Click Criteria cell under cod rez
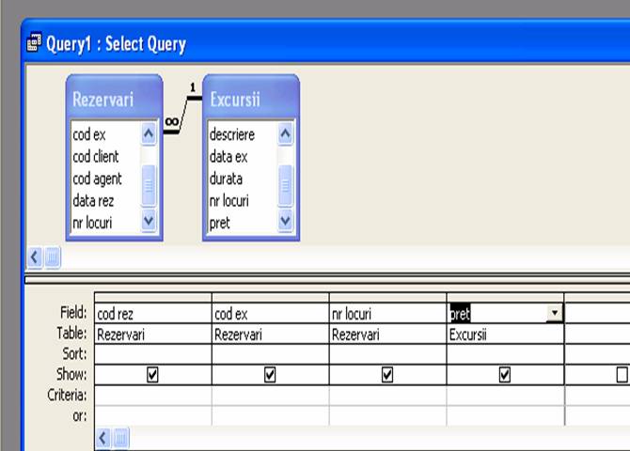 click(153, 396)
